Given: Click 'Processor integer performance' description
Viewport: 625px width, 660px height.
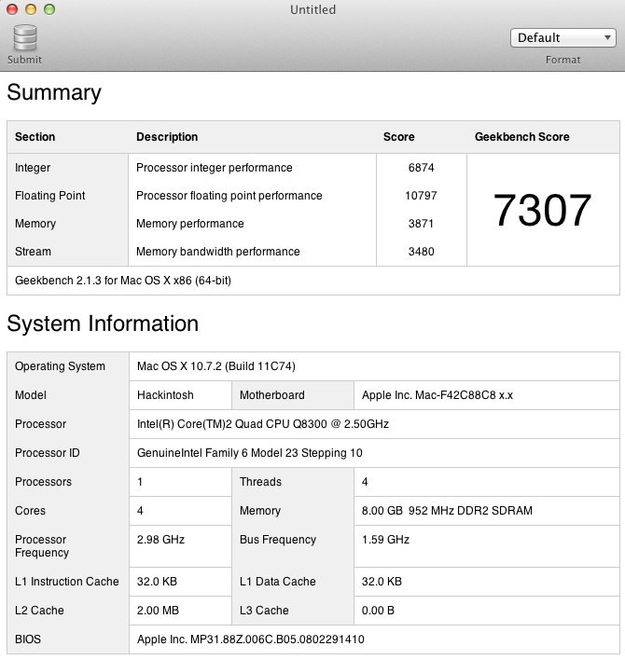Looking at the screenshot, I should (x=215, y=168).
